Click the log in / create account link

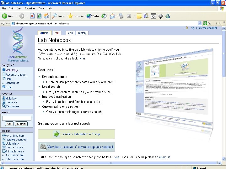coord(204,28)
